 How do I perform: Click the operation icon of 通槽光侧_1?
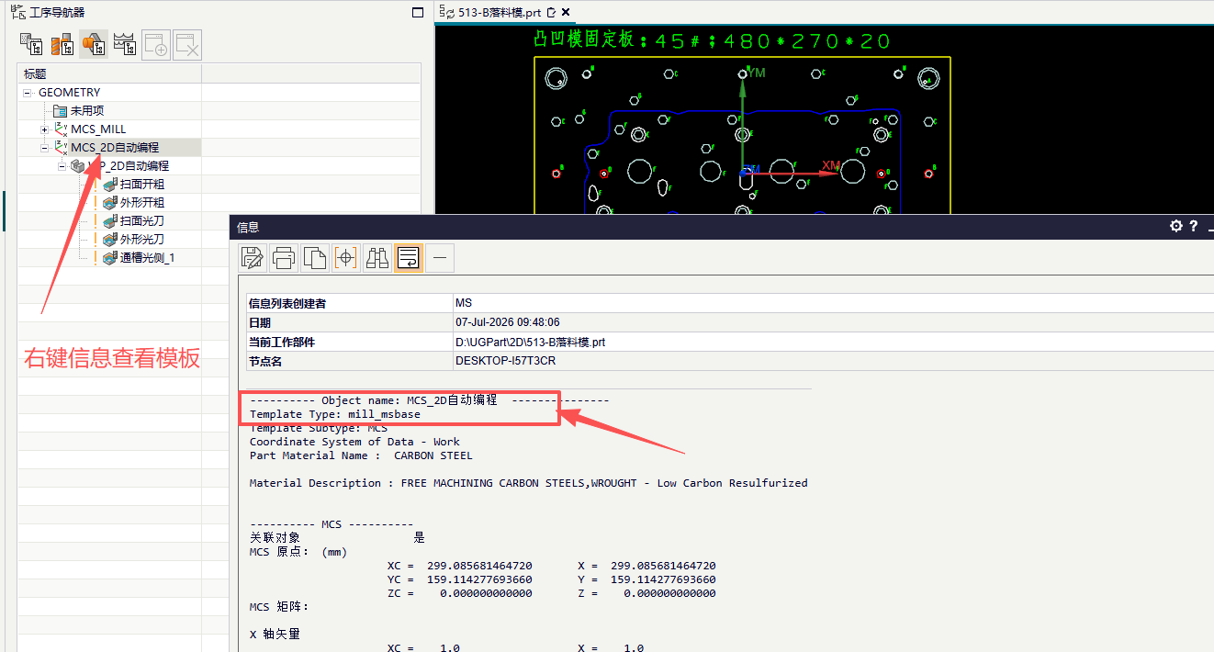coord(110,258)
